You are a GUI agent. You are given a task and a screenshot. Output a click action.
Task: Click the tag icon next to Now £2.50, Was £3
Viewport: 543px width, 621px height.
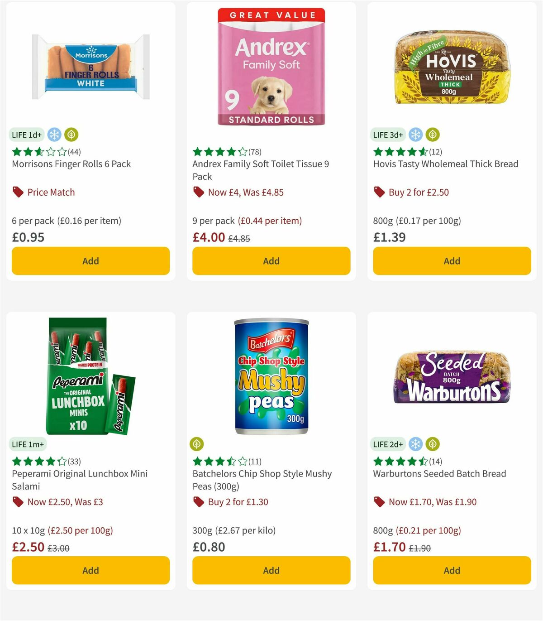click(x=17, y=502)
